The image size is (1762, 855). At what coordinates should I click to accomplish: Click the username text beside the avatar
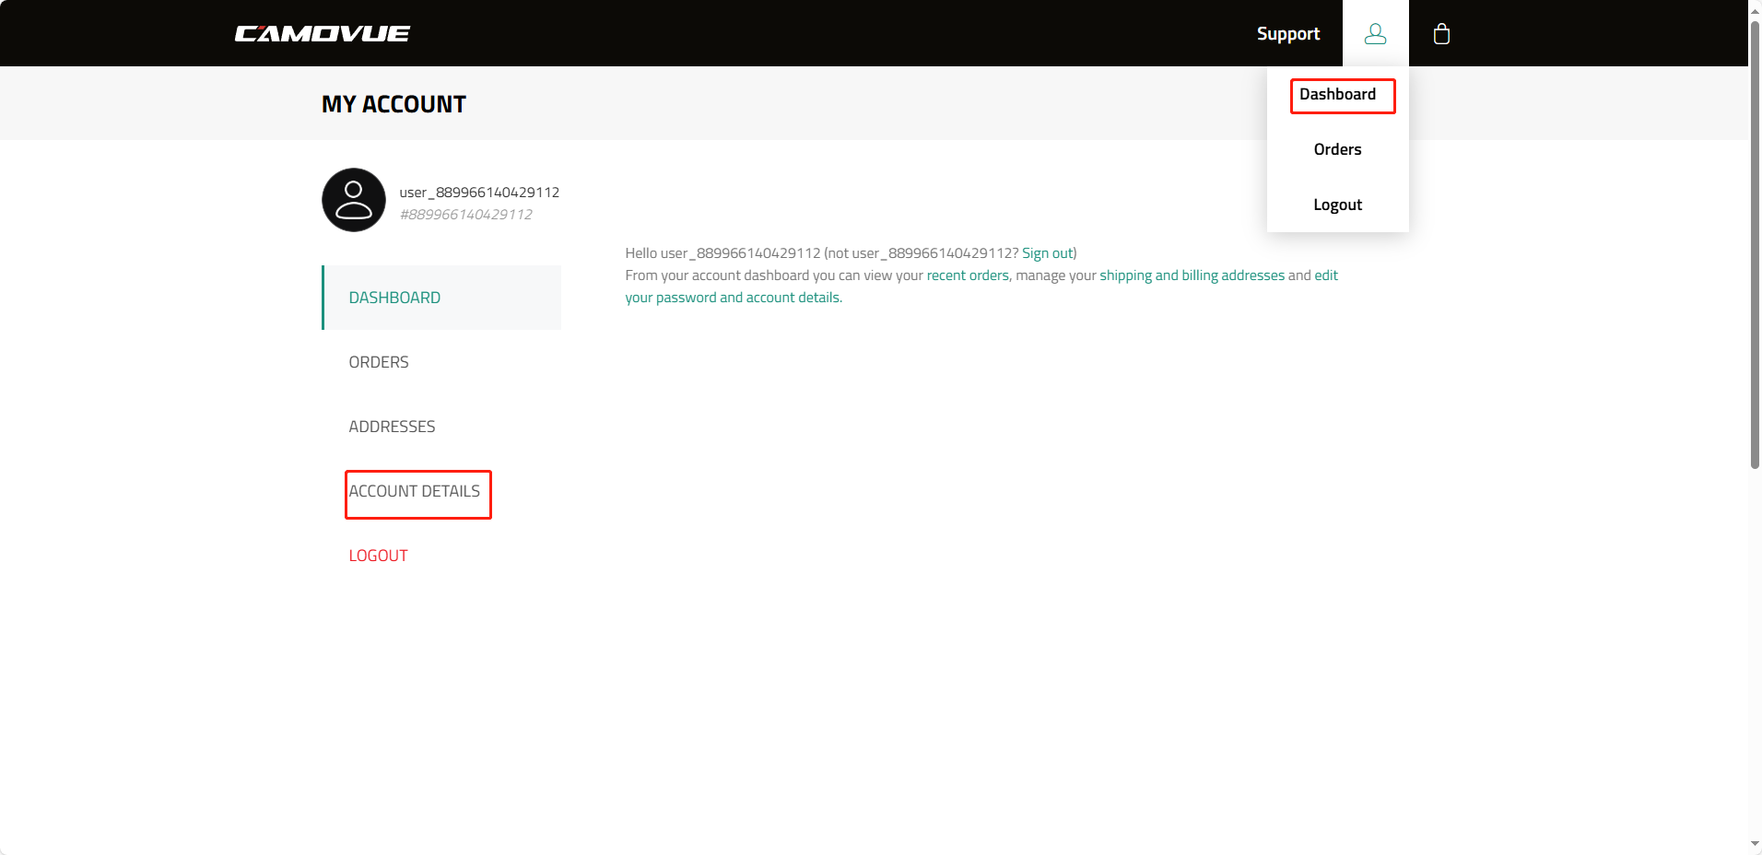[x=479, y=193]
